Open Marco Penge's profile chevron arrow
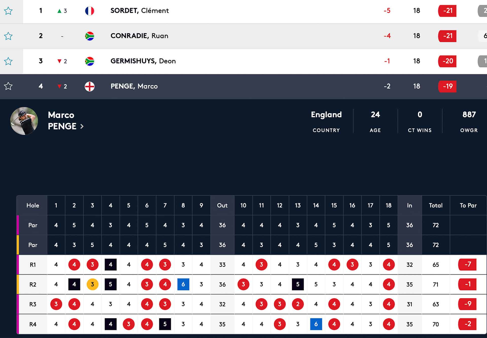487x338 pixels. coord(82,126)
